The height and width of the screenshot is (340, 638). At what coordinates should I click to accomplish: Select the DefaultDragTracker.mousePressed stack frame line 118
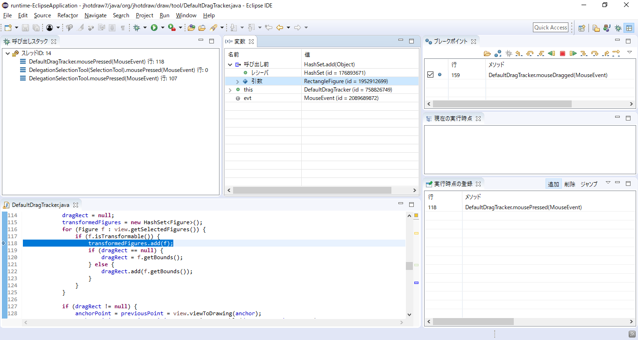96,62
